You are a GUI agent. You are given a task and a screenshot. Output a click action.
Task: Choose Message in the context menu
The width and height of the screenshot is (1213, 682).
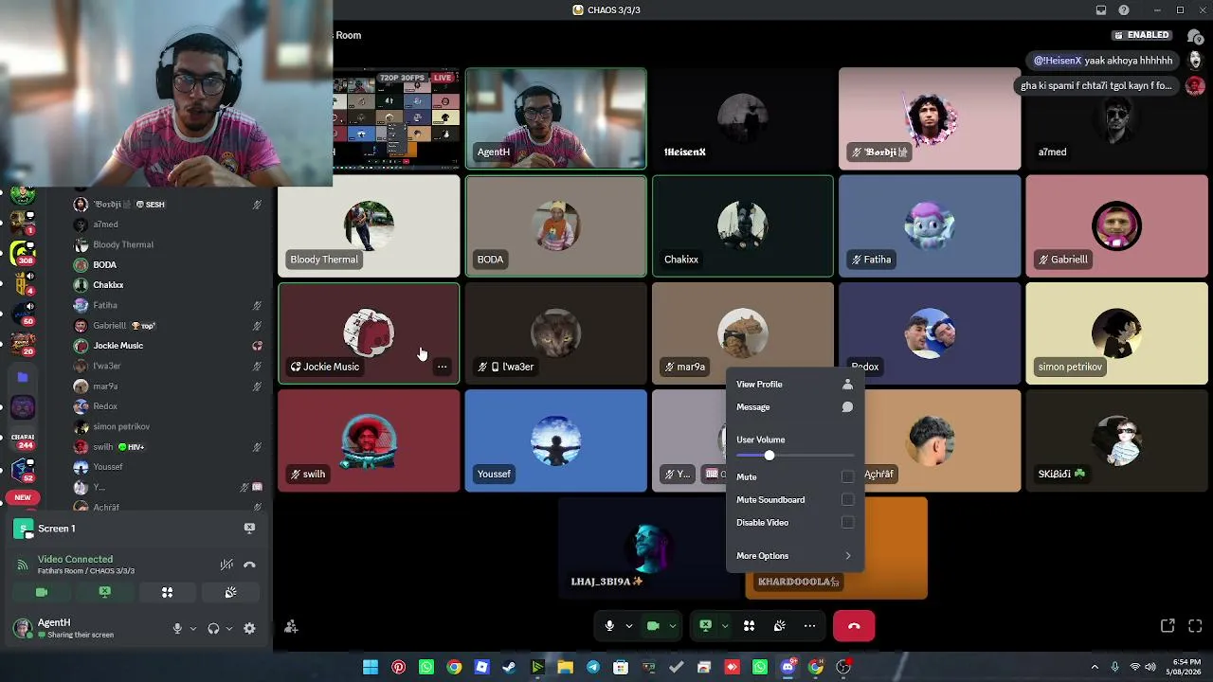[794, 407]
